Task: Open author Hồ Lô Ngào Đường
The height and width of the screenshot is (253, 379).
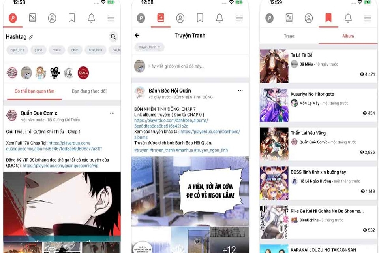Action: (315, 181)
